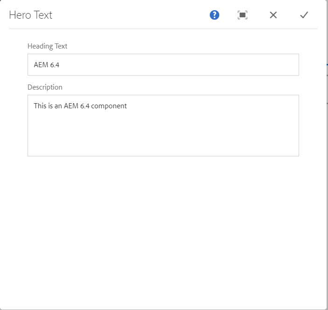Viewport: 328px width, 310px height.
Task: Toggle fullscreen mode for the dialog
Action: point(242,15)
